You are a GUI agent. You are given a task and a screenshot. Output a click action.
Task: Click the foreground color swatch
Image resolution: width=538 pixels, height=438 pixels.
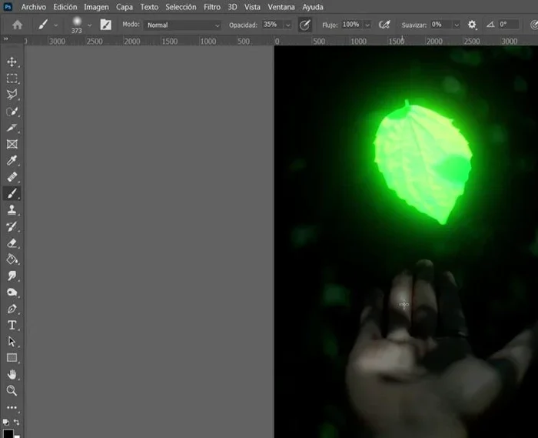(8, 433)
